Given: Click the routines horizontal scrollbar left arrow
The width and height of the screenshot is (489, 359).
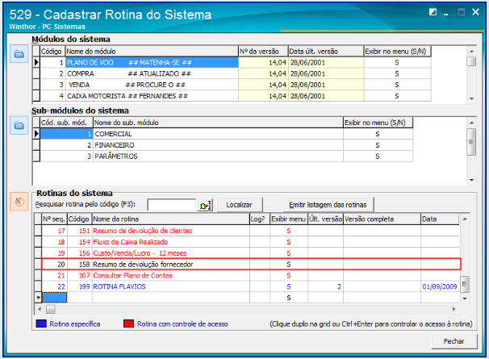Looking at the screenshot, I should click(x=40, y=309).
